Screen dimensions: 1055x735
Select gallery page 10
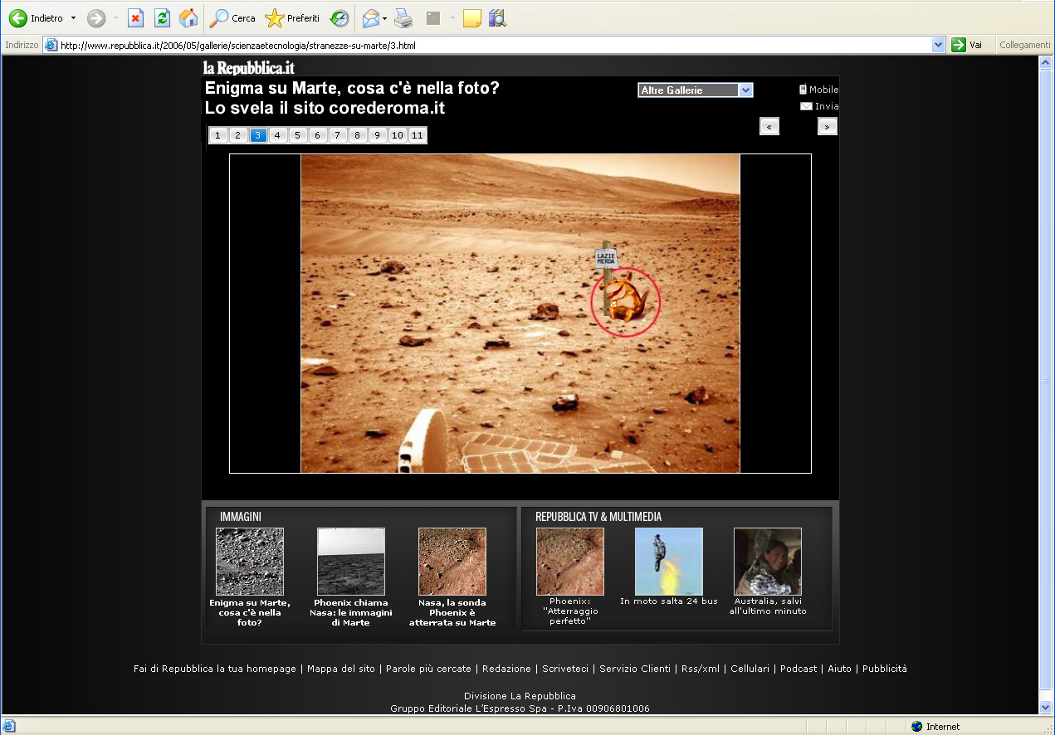click(x=398, y=135)
